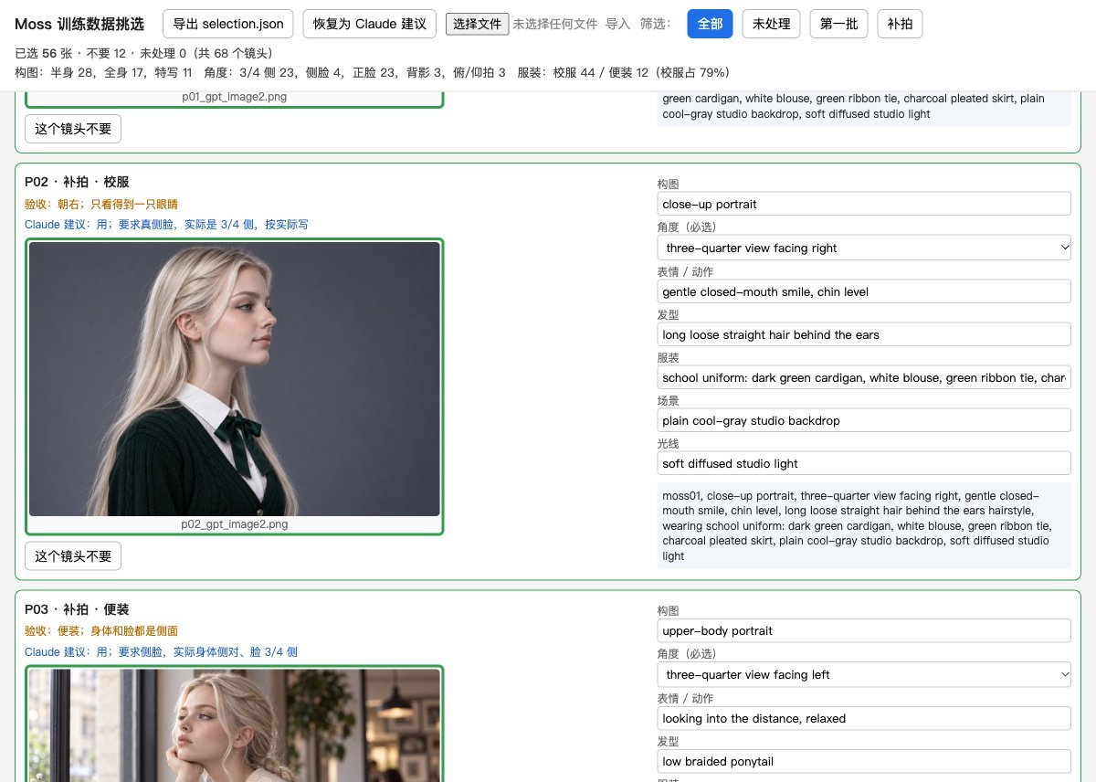Edit P02 服装 school uniform field
The height and width of the screenshot is (782, 1096).
[864, 377]
